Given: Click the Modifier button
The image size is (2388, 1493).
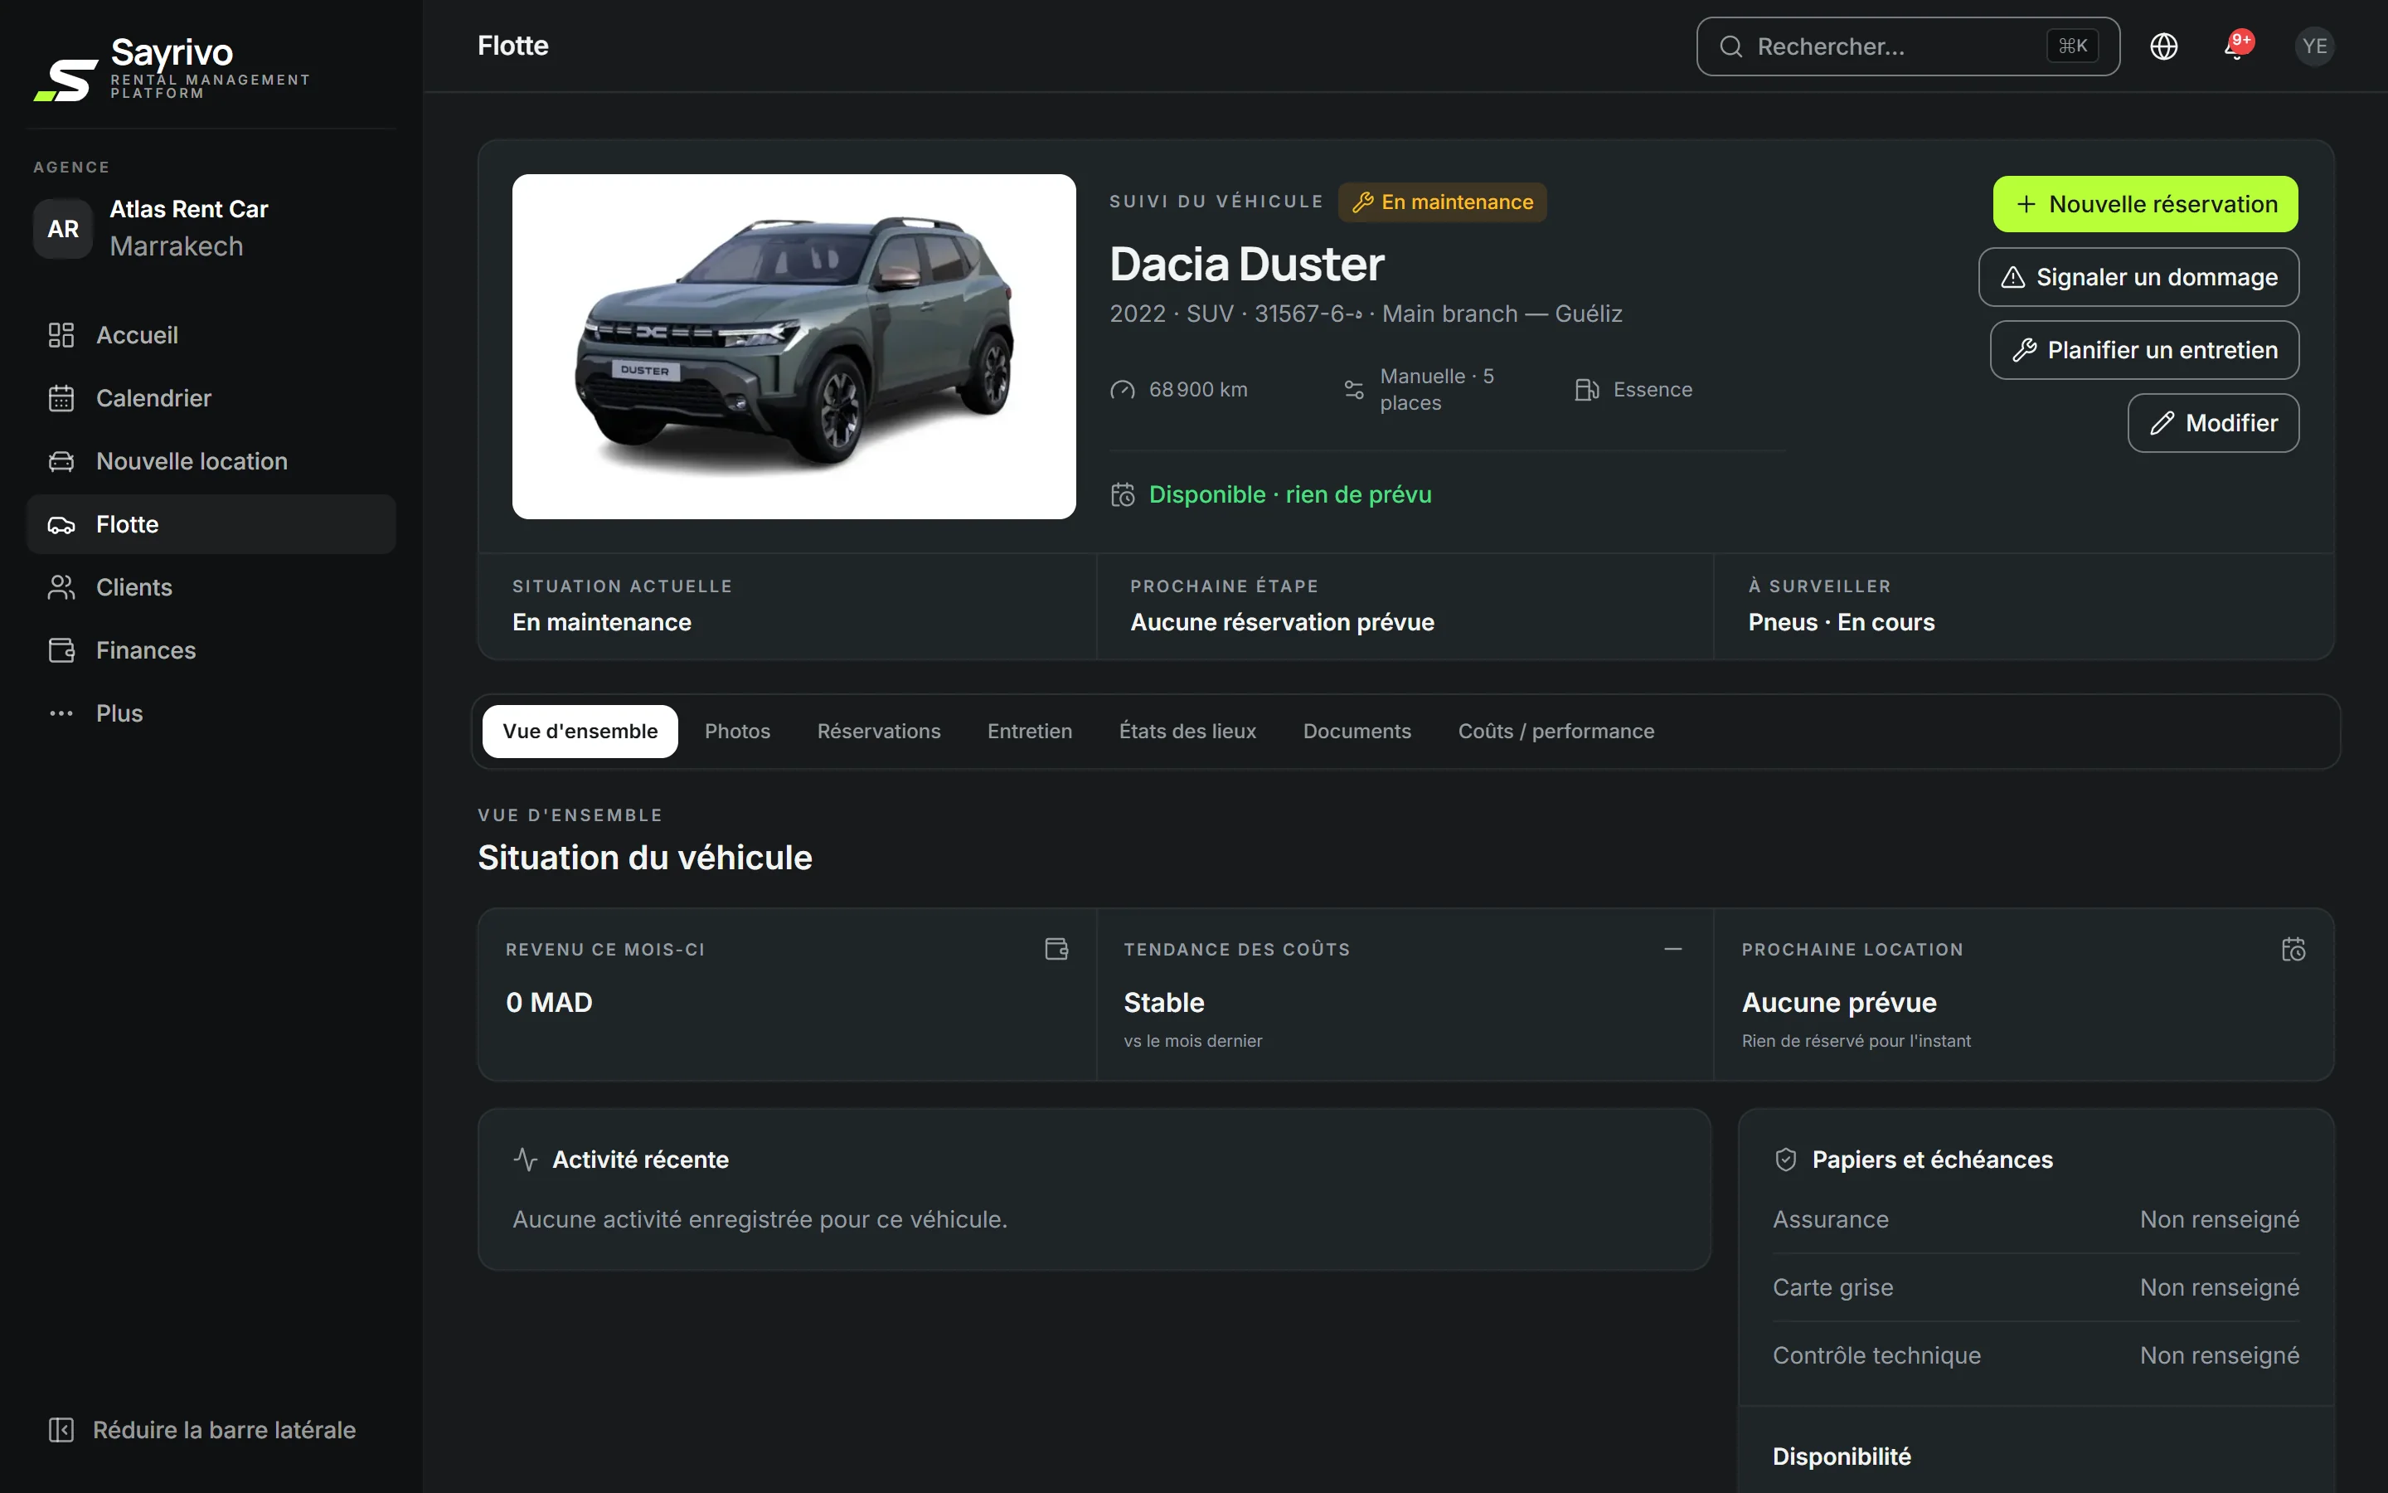Looking at the screenshot, I should click(2213, 424).
